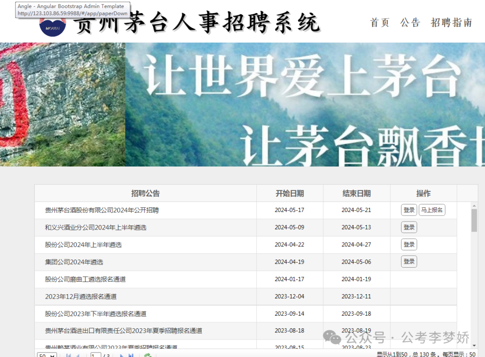
Task: Click start date 2024-05-17
Action: (x=290, y=210)
